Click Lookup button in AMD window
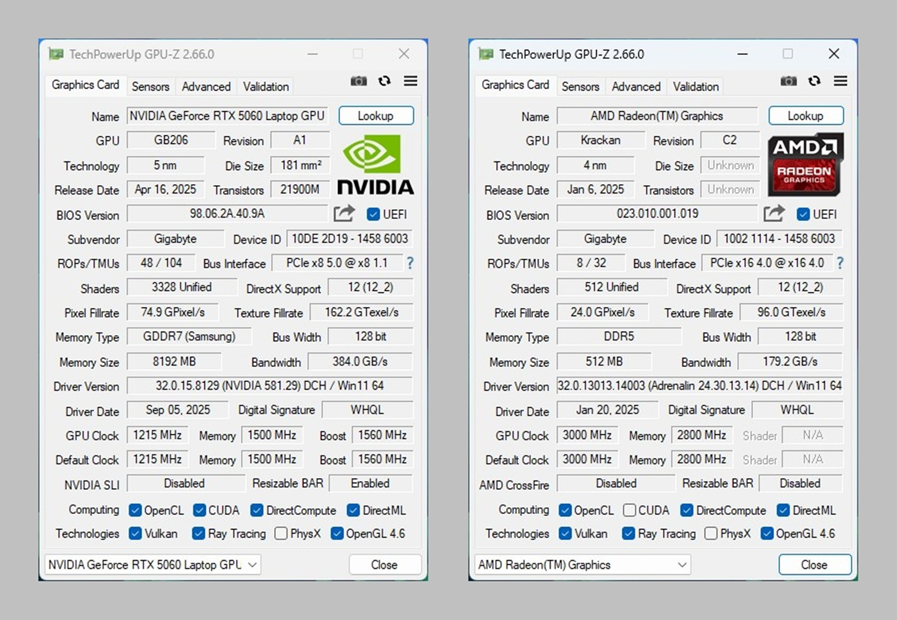The height and width of the screenshot is (620, 897). tap(806, 116)
